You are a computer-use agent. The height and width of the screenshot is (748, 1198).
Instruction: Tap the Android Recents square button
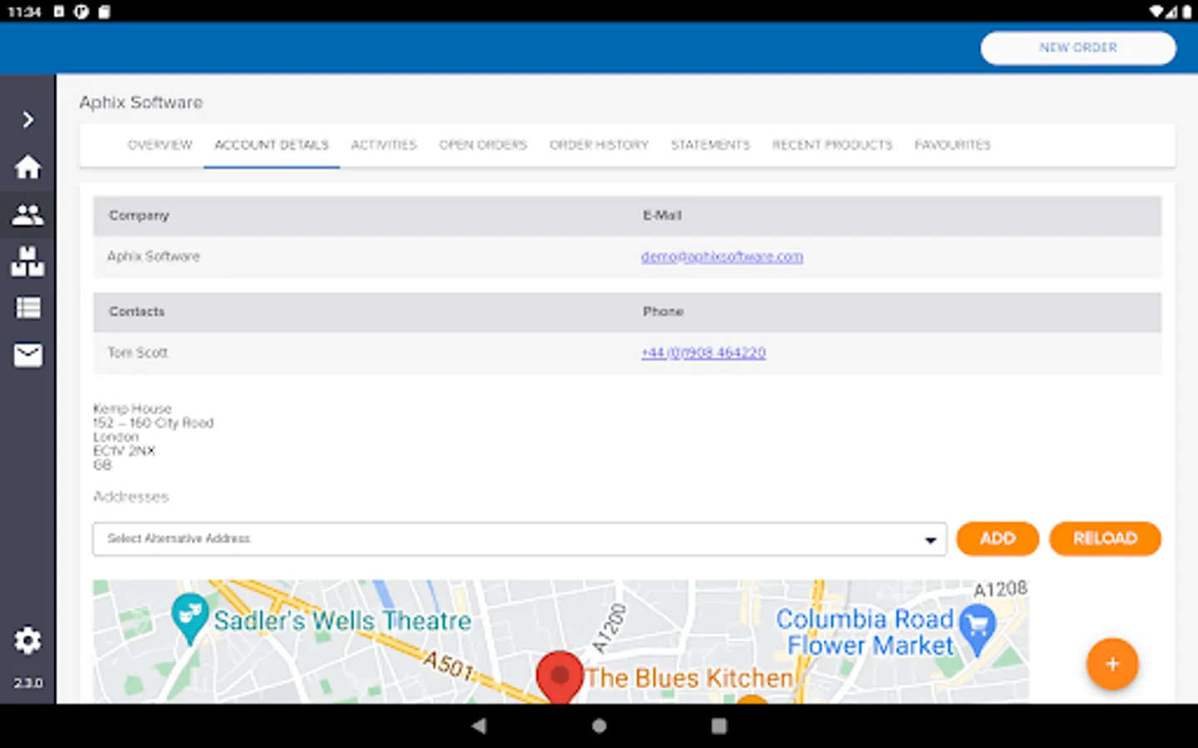pyautogui.click(x=719, y=726)
